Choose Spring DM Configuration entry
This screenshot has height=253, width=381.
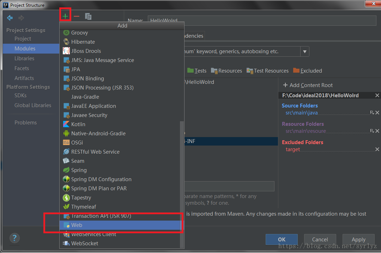click(x=120, y=179)
